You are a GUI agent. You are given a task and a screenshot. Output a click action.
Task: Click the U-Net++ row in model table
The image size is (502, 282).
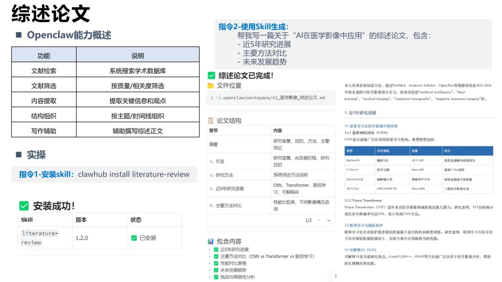point(419,170)
